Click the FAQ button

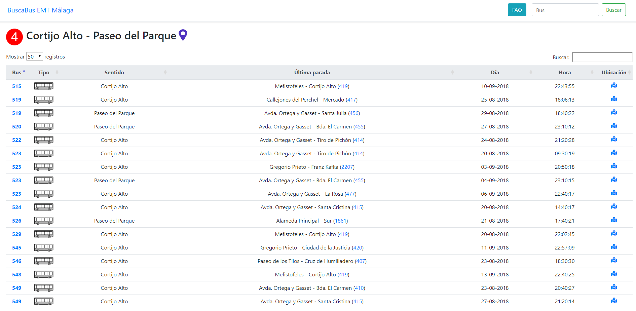tap(517, 10)
